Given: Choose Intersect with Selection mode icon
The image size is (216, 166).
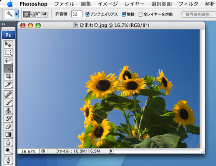Looking at the screenshot, I should 45,14.
